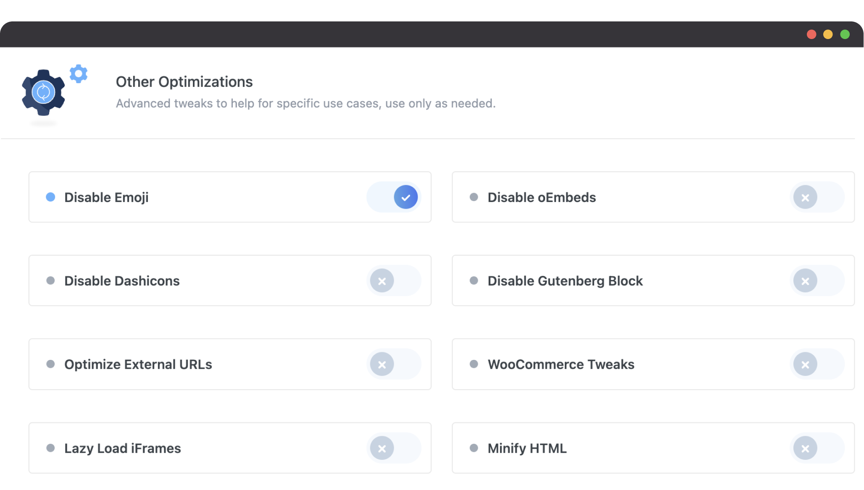The image size is (864, 490).
Task: Click the green window control button
Action: pyautogui.click(x=844, y=34)
